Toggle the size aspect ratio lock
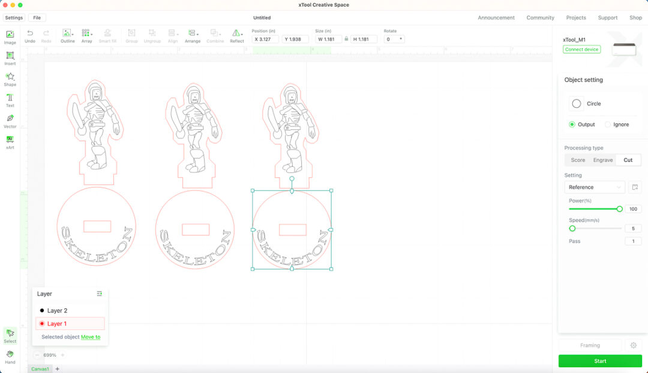Viewport: 648px width, 373px height. pyautogui.click(x=346, y=39)
